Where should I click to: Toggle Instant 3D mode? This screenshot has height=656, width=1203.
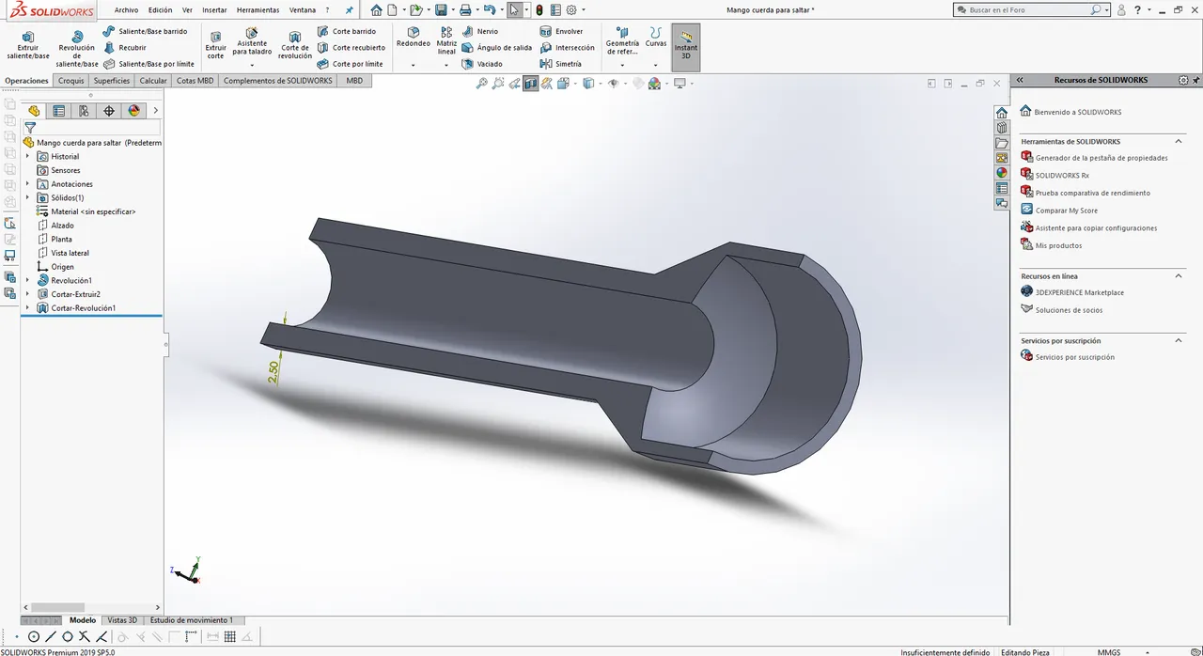[x=686, y=47]
